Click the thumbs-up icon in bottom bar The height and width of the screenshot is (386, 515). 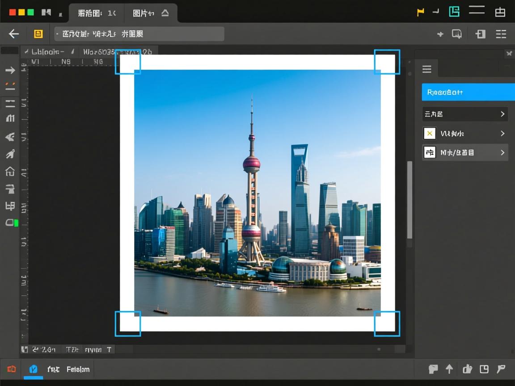pyautogui.click(x=467, y=369)
